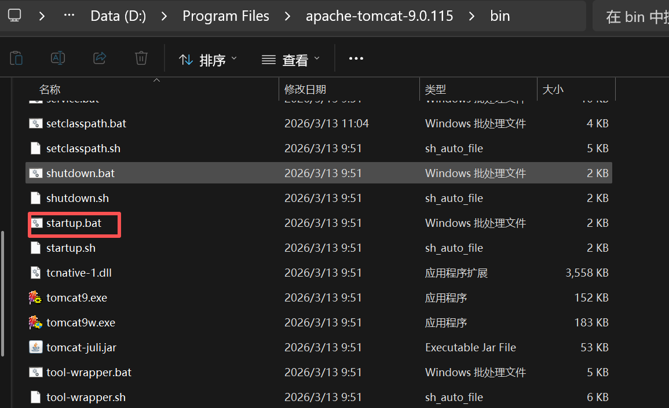Click the vertical scrollbar thumb at left
Screen dimensions: 669x408
[x=2, y=293]
